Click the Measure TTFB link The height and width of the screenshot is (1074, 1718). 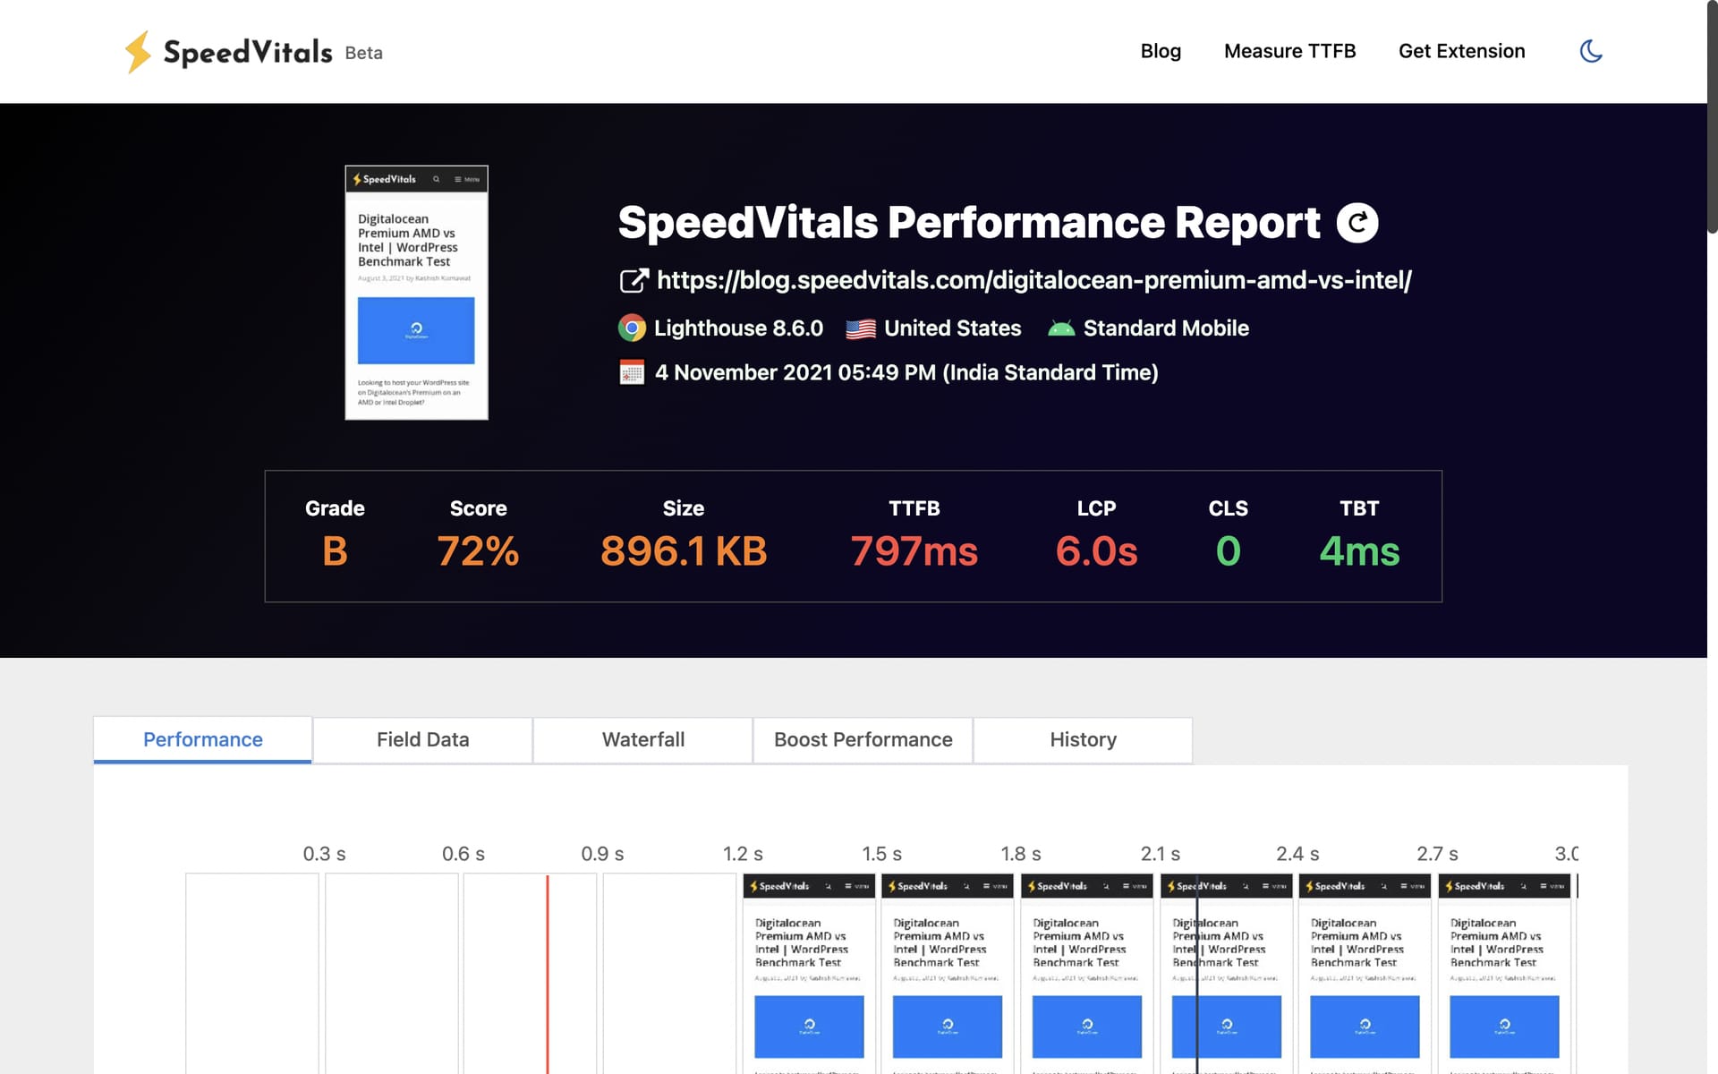click(1290, 49)
